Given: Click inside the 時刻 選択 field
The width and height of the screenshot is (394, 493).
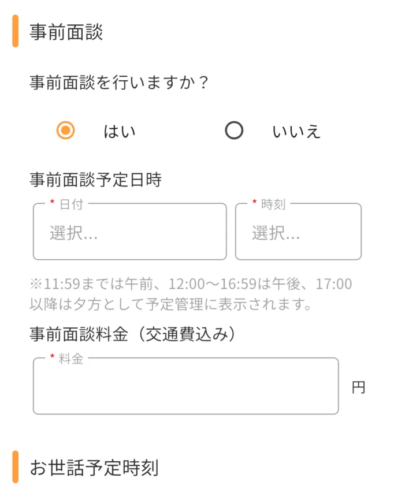Looking at the screenshot, I should (x=298, y=231).
